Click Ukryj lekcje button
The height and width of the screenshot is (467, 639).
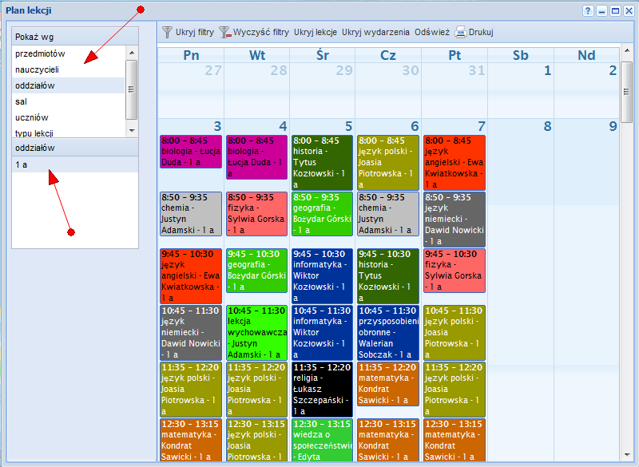point(316,32)
